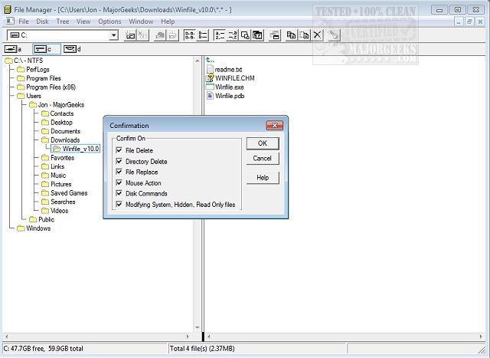The image size is (490, 358).
Task: Click Help button in Confirmation dialog
Action: (x=263, y=178)
